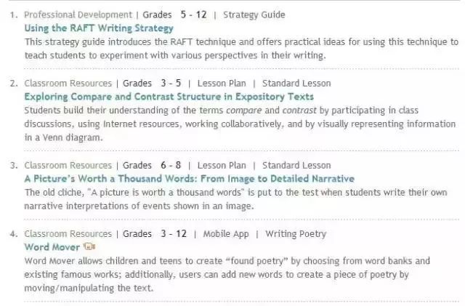Click Standard Lesson in the Grades 6 - 8 result
This screenshot has width=465, height=306.
click(296, 165)
